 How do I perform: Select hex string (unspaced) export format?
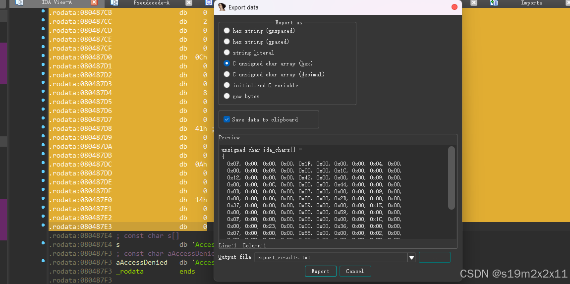(227, 31)
